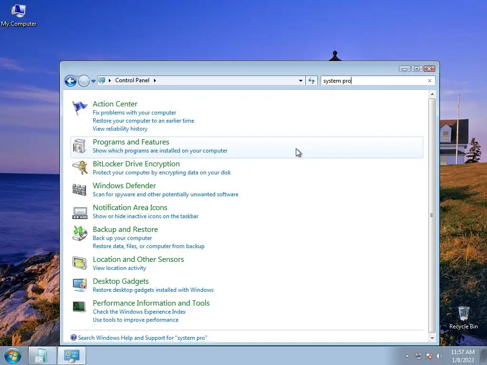487x365 pixels.
Task: Open Performance Information and Tools heading
Action: click(x=151, y=303)
